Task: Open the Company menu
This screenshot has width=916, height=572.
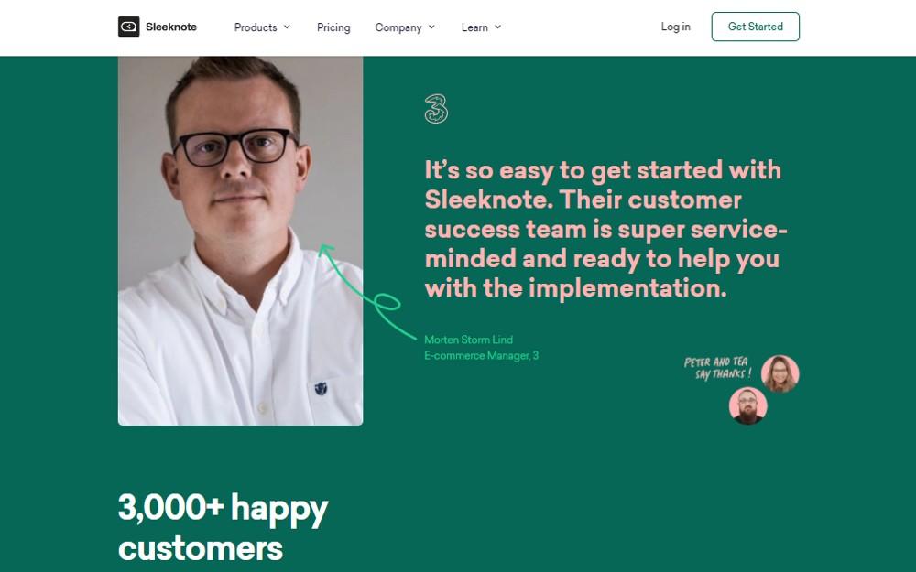Action: pyautogui.click(x=398, y=27)
